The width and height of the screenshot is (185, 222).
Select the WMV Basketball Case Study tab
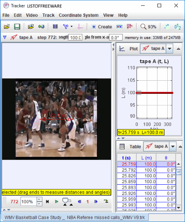coord(75,217)
